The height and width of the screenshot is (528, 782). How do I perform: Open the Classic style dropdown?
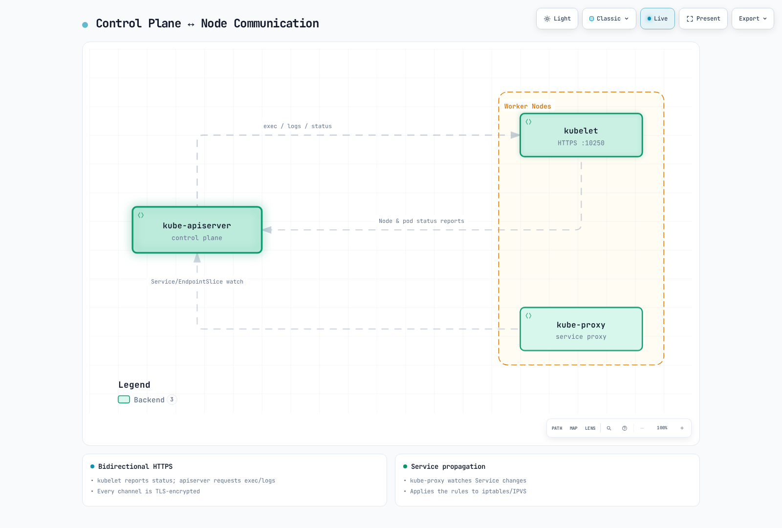609,19
